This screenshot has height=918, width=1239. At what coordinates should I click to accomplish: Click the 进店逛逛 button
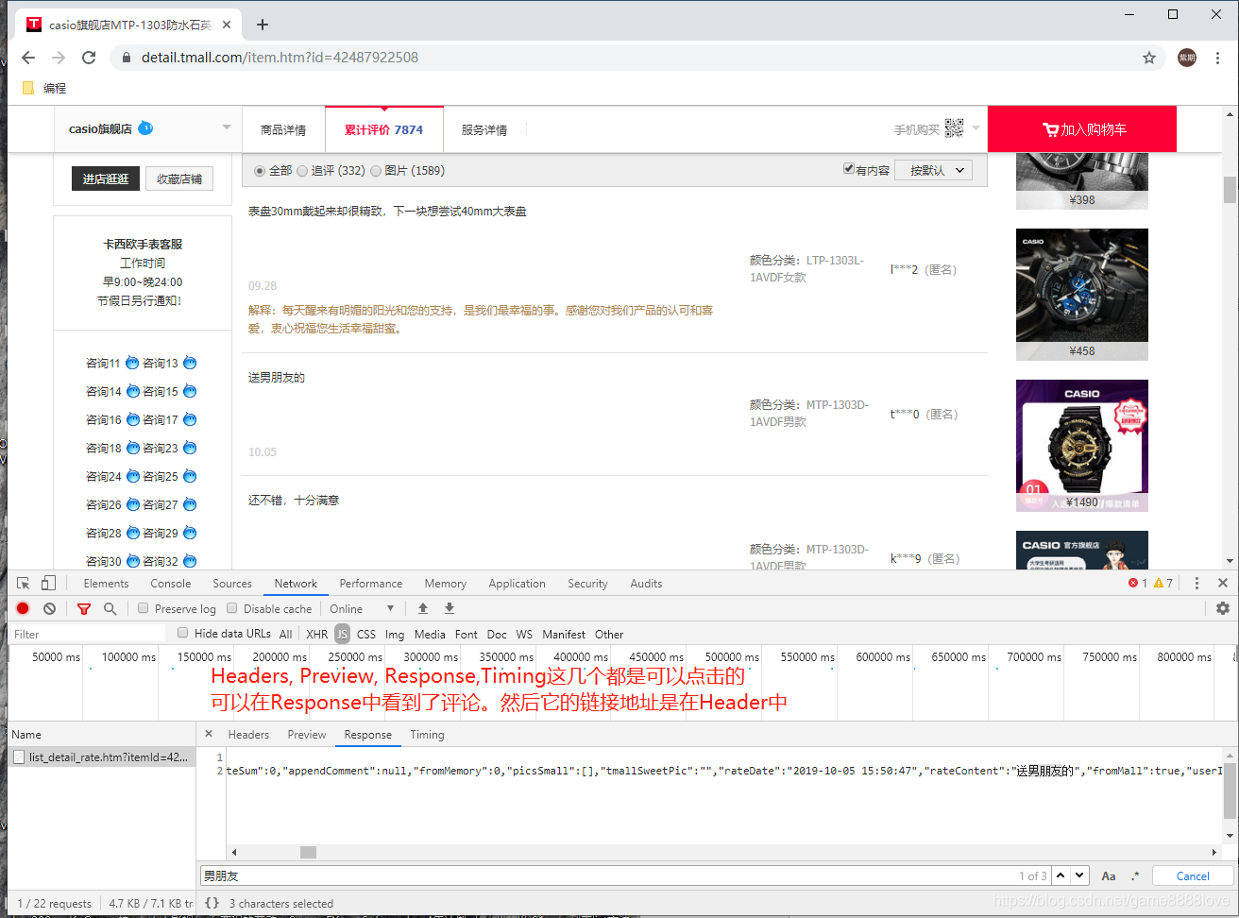(106, 178)
